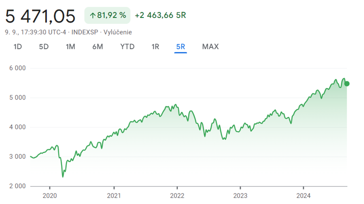Click the green dot ending the chart line
364x204 pixels.
347,83
